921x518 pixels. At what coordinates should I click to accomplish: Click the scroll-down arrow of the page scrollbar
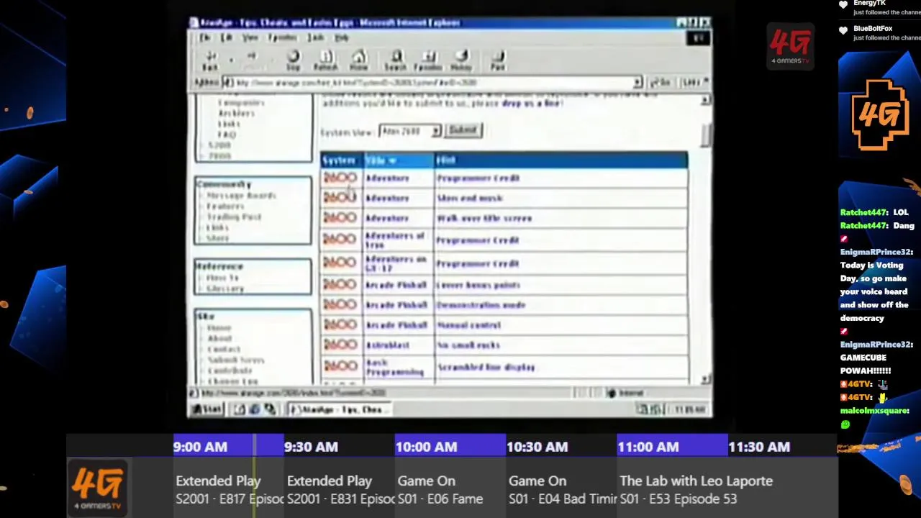click(x=707, y=378)
